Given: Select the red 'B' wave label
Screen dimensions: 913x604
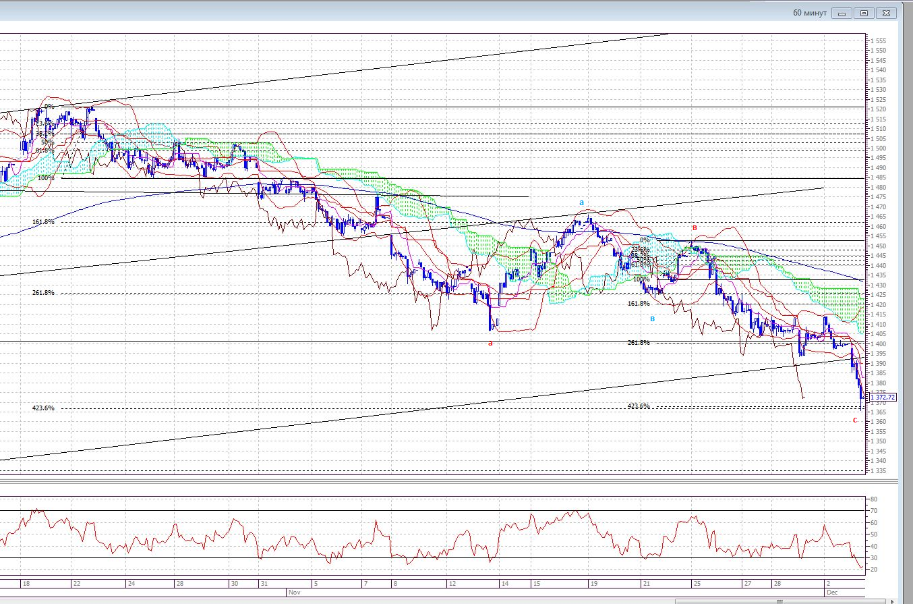Looking at the screenshot, I should pyautogui.click(x=695, y=227).
